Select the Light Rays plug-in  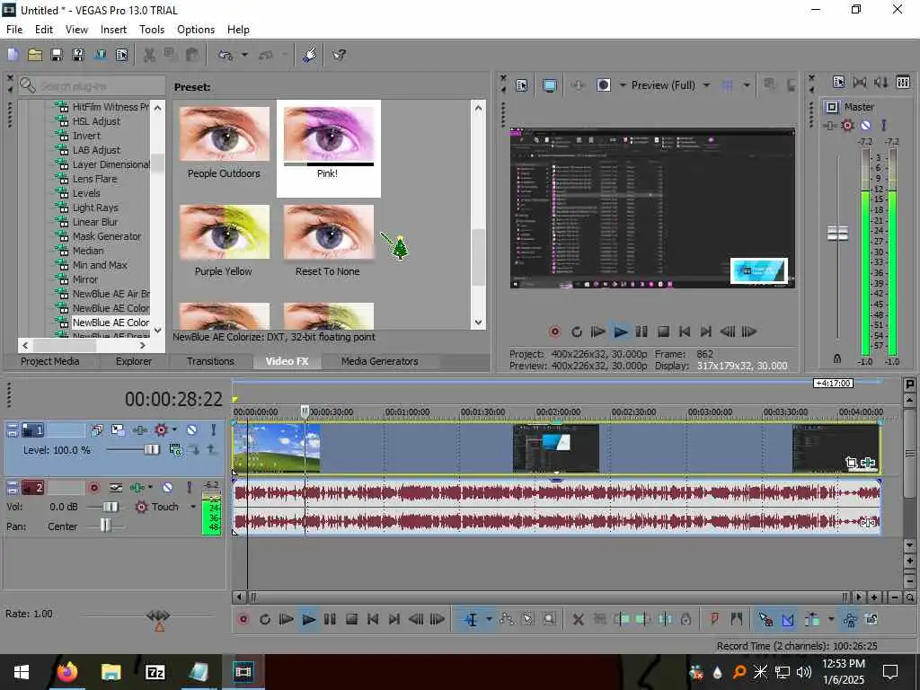tap(95, 208)
